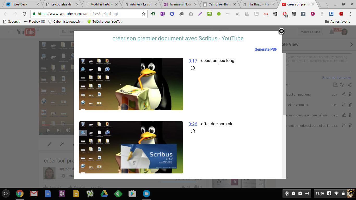Click the GIF extension icon
Viewport: 356px width, 200px height.
(x=228, y=14)
